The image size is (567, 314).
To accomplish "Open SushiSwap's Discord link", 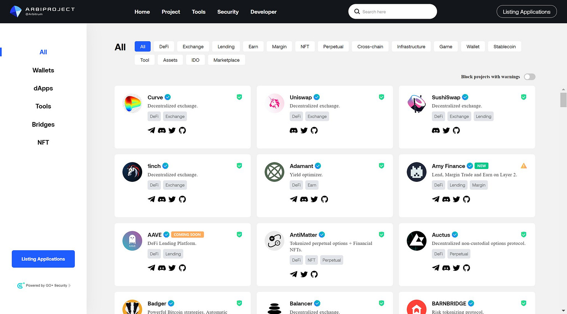I will click(436, 130).
